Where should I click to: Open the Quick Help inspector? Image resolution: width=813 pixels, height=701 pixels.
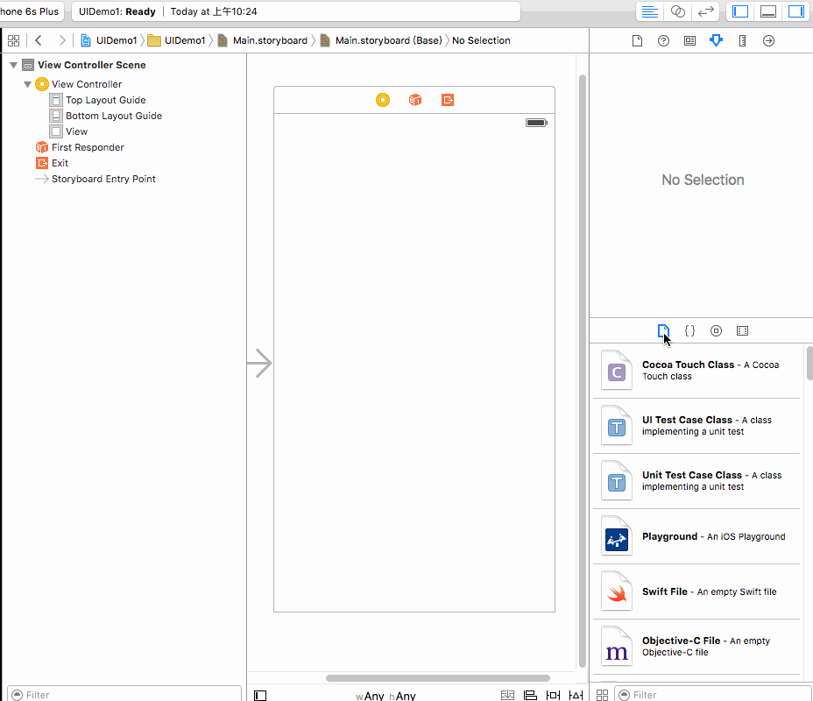(663, 40)
